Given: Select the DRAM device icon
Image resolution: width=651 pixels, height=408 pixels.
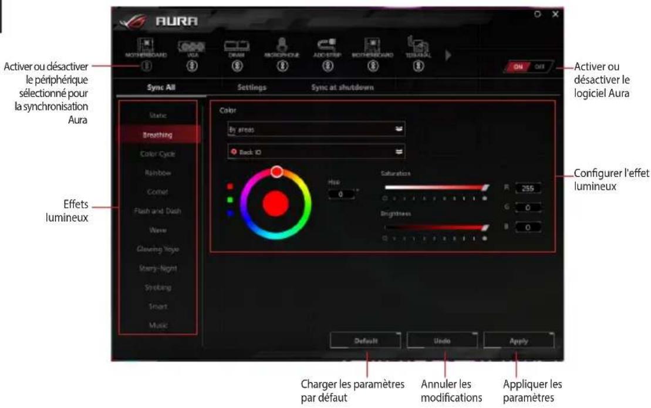Looking at the screenshot, I should point(237,45).
